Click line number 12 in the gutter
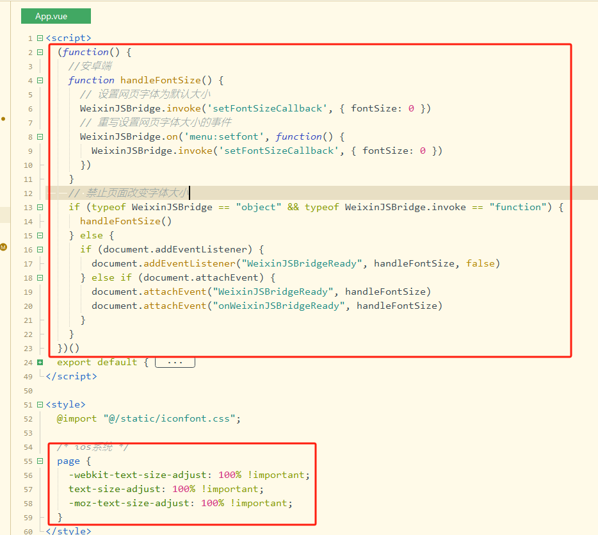The image size is (598, 535). pos(28,193)
